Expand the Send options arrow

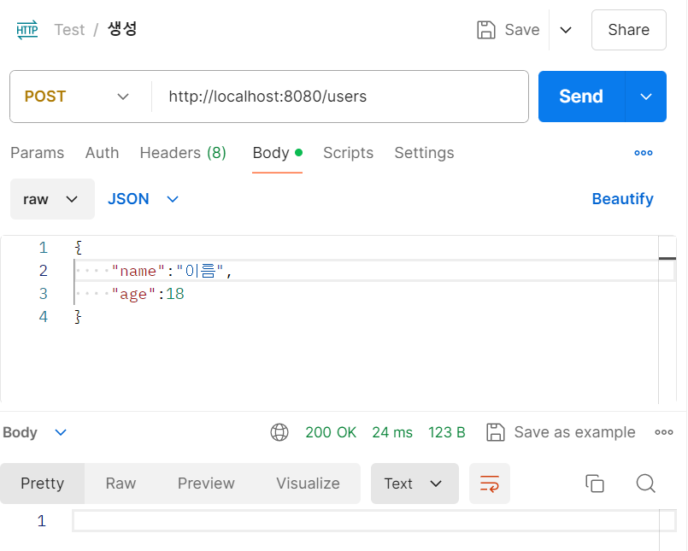(645, 97)
